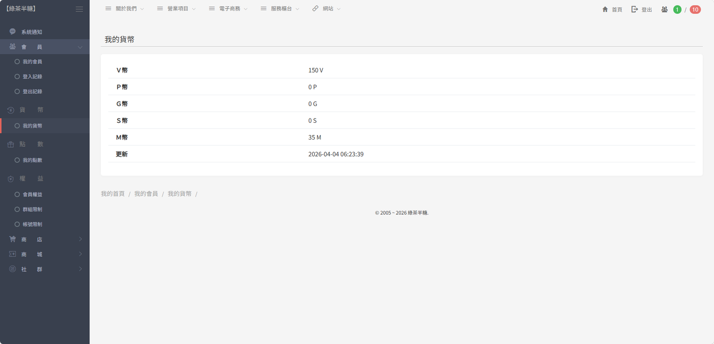Click the 系統通知 chat bubble icon
This screenshot has height=344, width=714.
[12, 32]
